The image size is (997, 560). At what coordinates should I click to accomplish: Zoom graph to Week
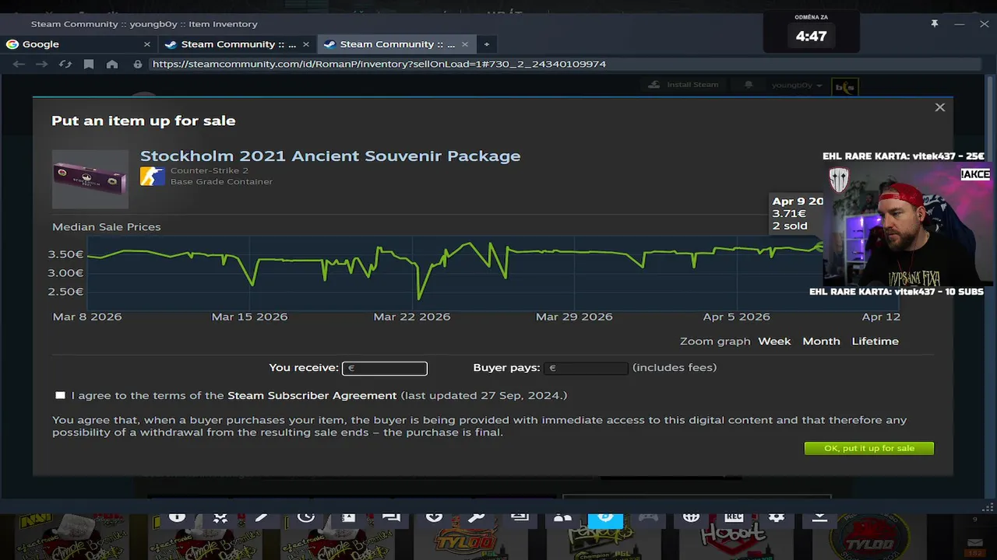[774, 341]
